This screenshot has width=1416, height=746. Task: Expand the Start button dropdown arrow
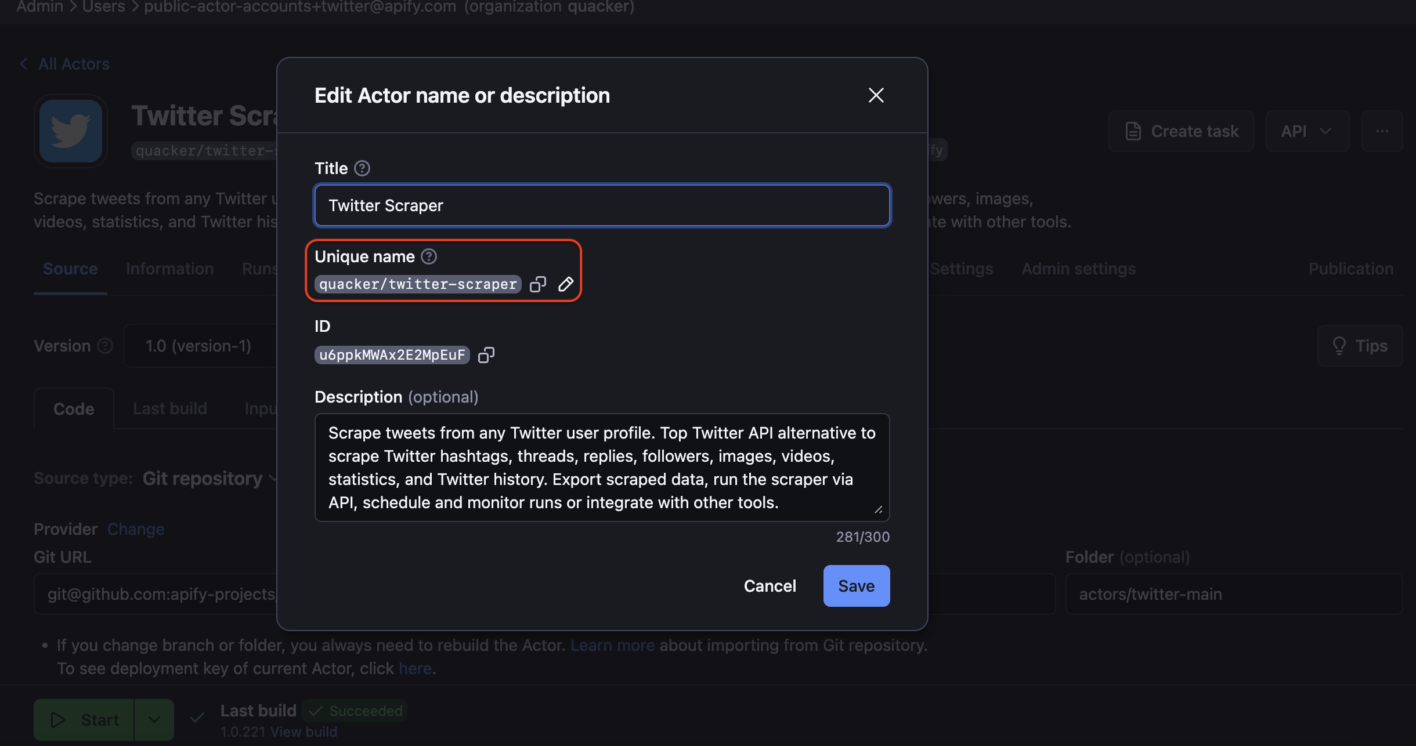(154, 719)
